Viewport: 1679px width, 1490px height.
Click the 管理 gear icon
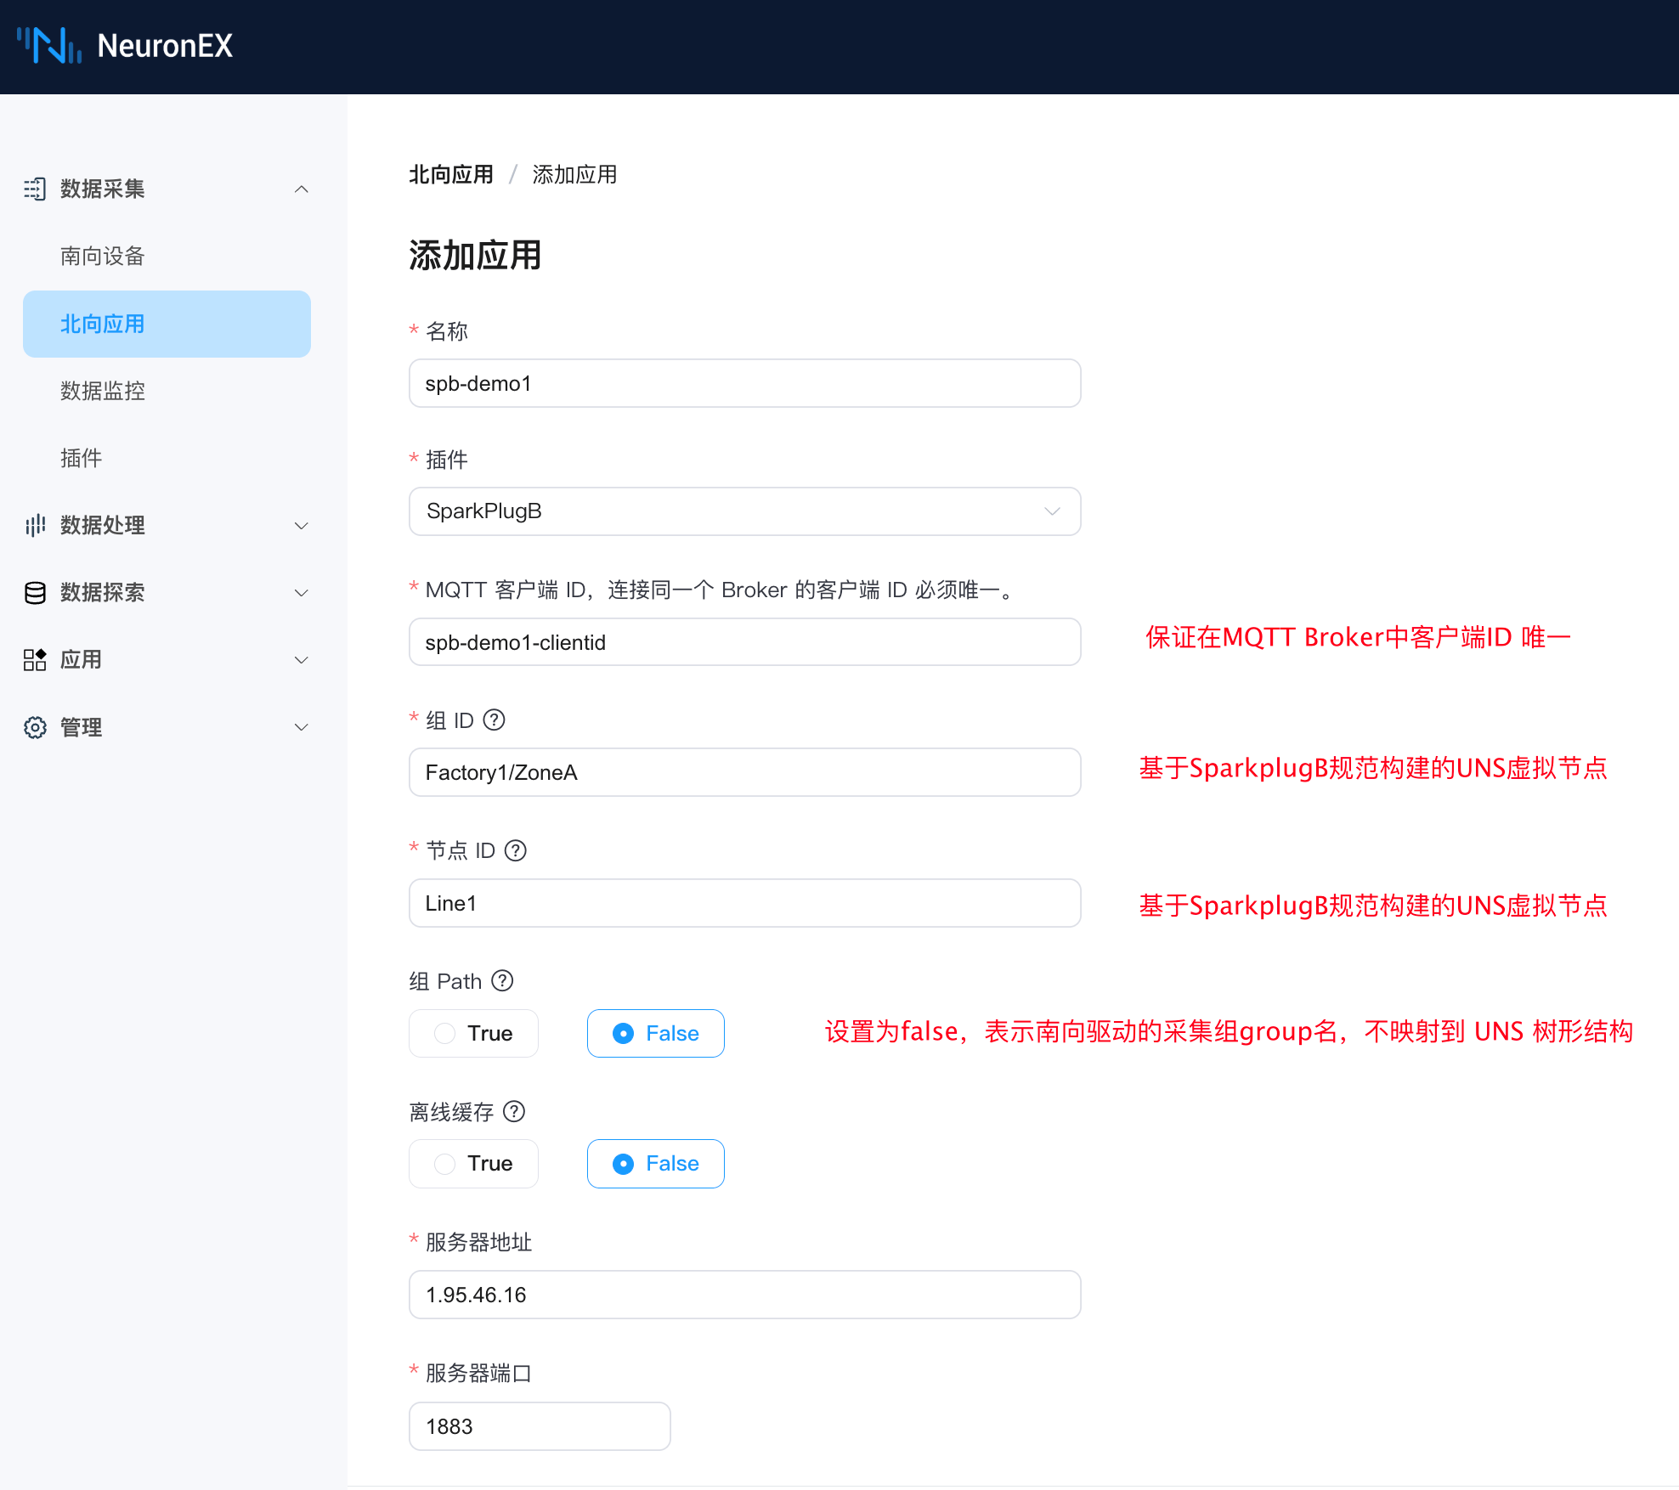coord(35,727)
